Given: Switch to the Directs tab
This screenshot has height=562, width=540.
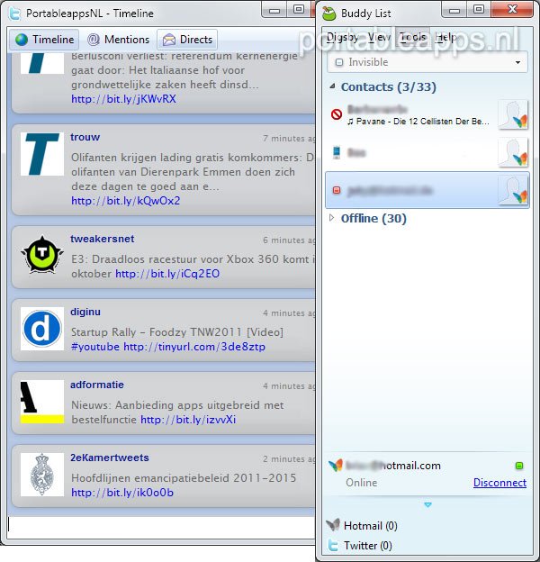Looking at the screenshot, I should click(x=187, y=40).
